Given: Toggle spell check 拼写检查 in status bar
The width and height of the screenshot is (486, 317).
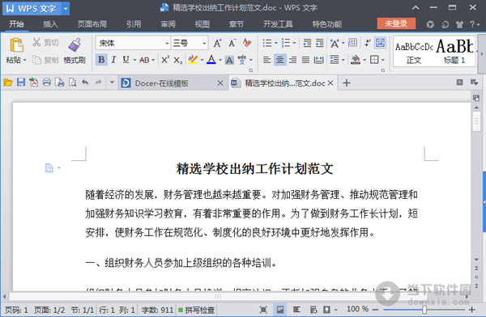Looking at the screenshot, I should pos(197,310).
